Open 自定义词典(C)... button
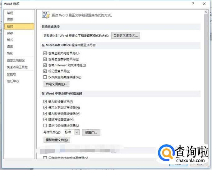 click(56, 84)
